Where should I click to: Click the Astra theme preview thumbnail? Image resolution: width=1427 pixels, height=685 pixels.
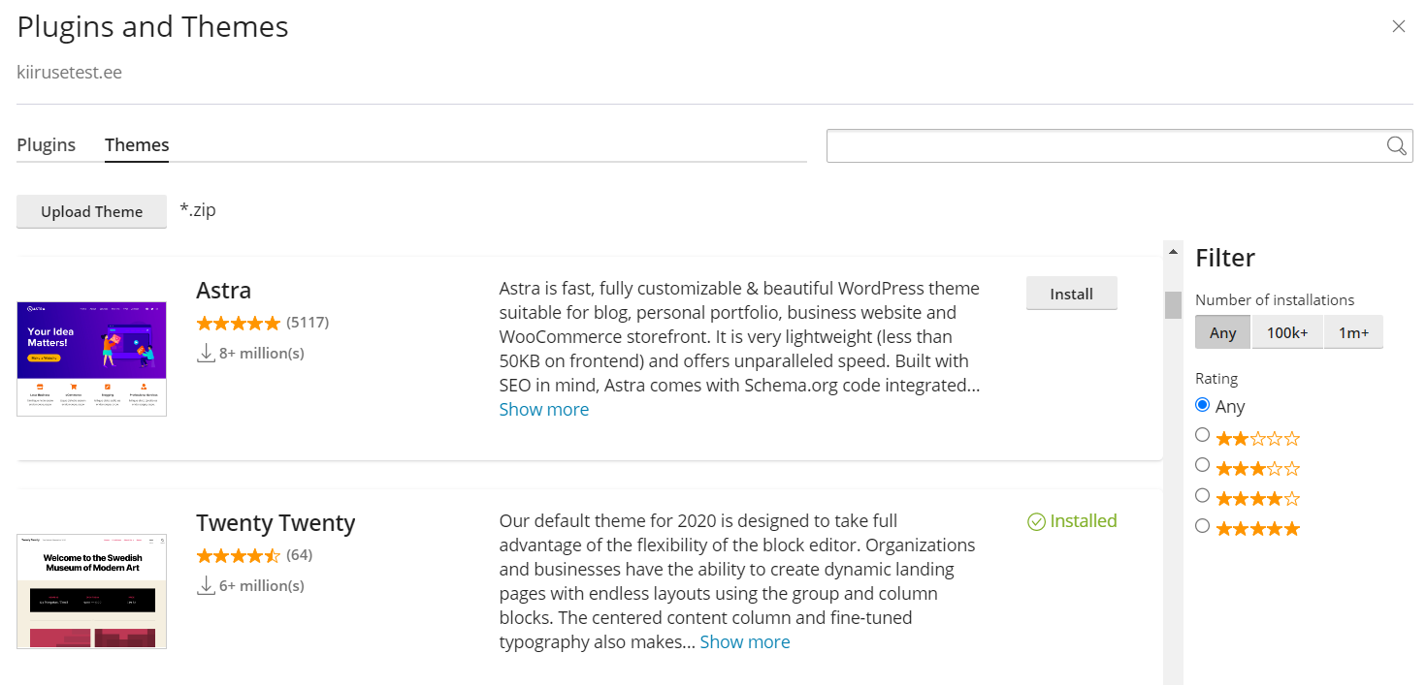click(91, 358)
